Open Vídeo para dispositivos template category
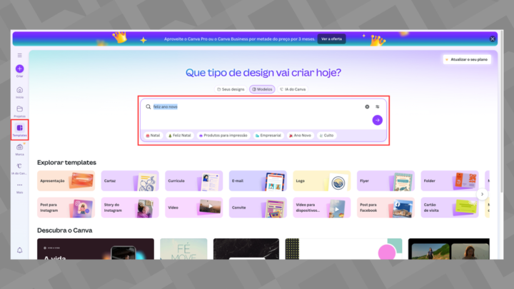This screenshot has height=289, width=514. point(322,208)
